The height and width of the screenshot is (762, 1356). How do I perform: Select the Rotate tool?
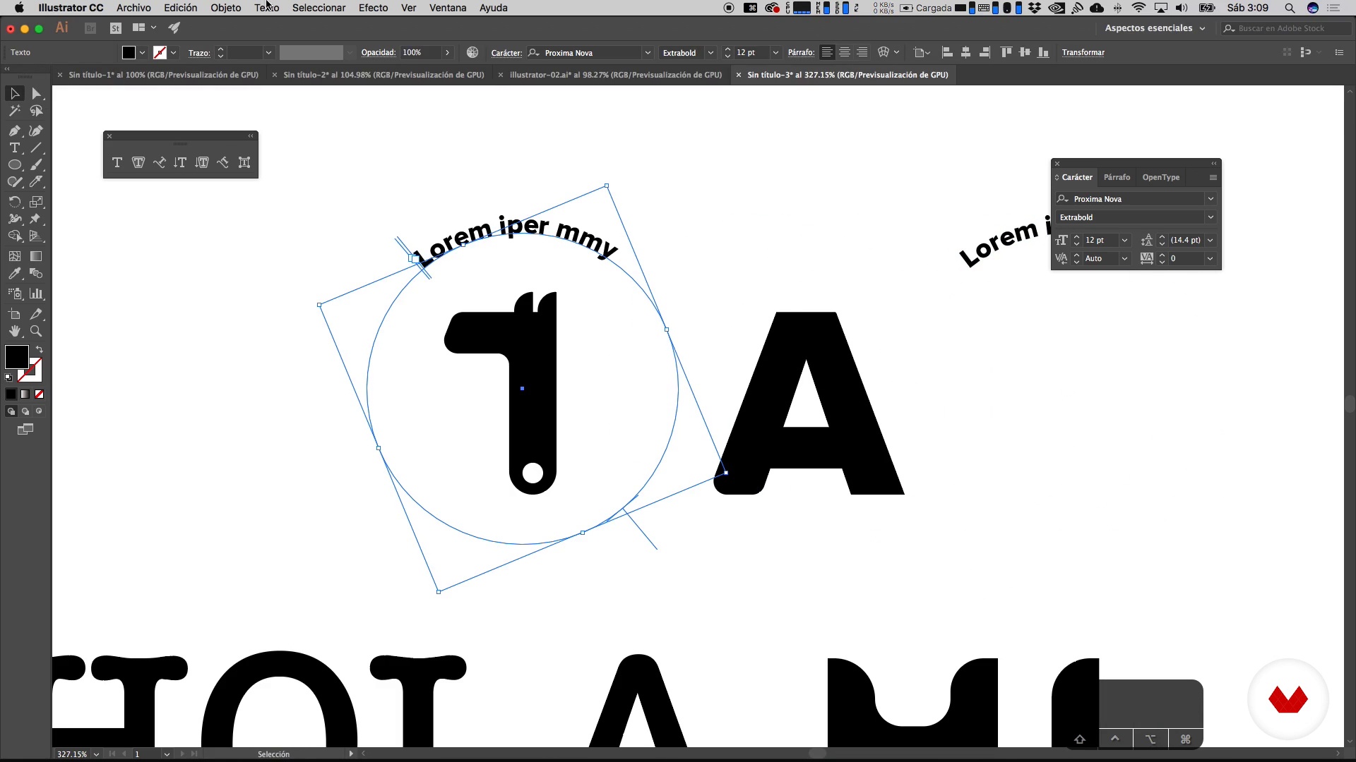tap(15, 202)
